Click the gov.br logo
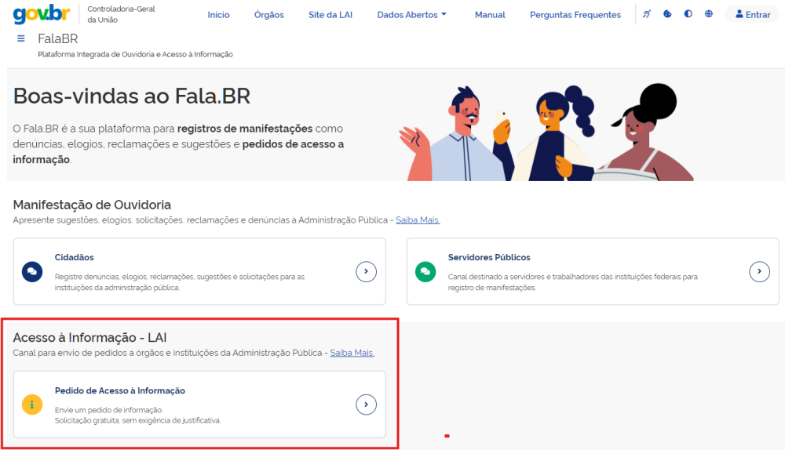Screen dimensions: 785x450 42,14
